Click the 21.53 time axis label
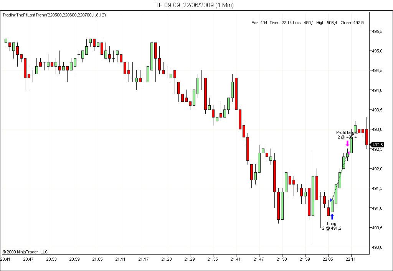 click(282, 259)
